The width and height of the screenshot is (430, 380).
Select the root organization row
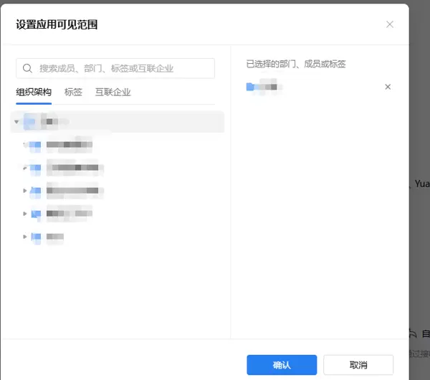click(x=118, y=123)
